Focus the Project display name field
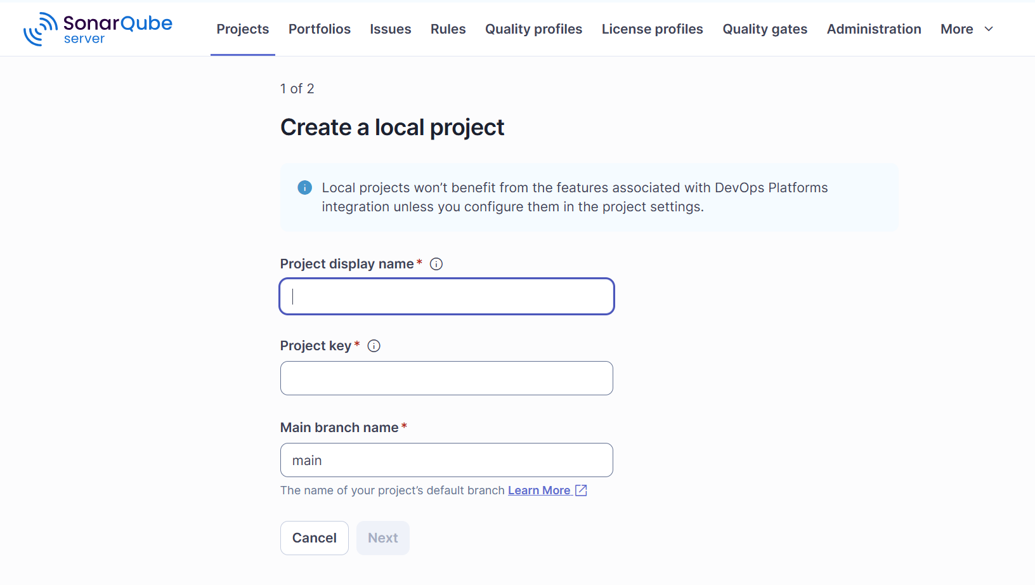 (447, 296)
